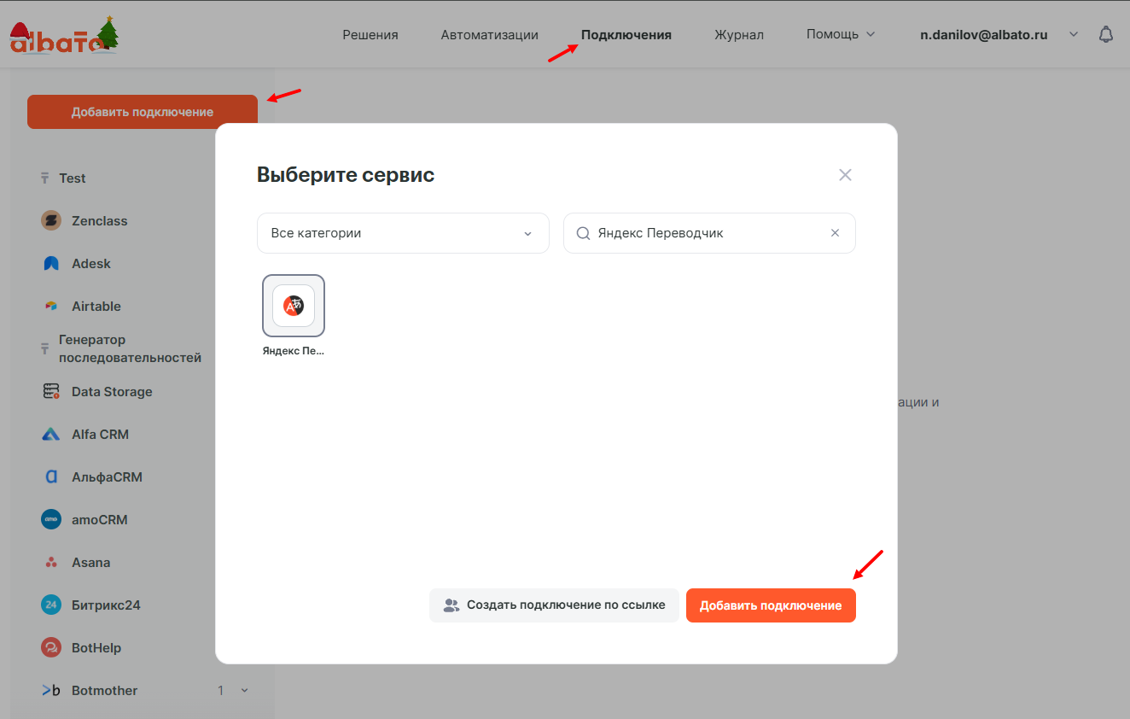Open notifications bell icon
The image size is (1130, 719).
(1106, 35)
